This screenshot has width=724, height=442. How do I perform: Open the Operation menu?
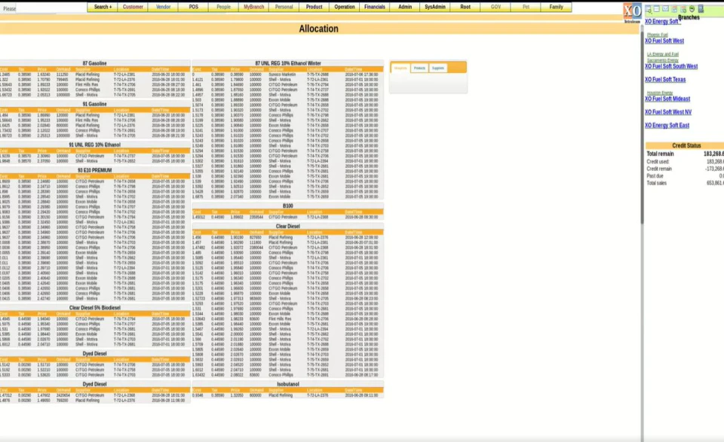click(345, 7)
